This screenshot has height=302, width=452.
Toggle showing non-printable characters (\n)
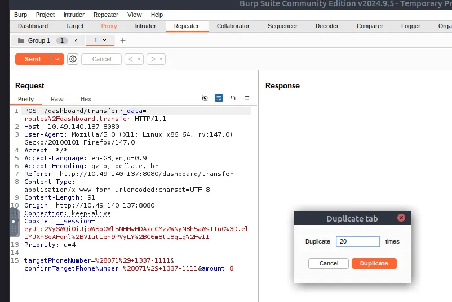point(233,98)
